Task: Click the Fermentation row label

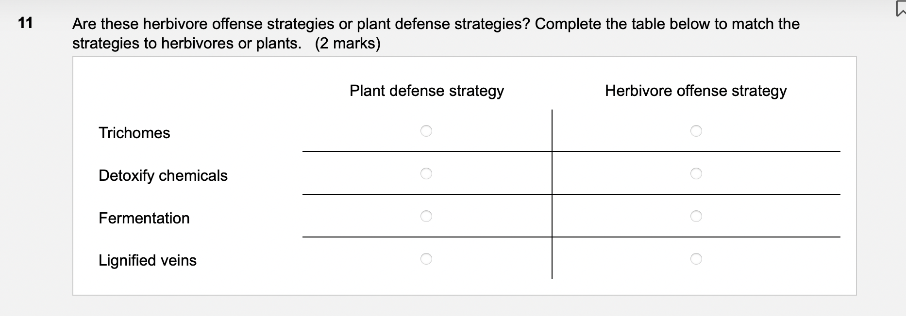Action: 144,218
